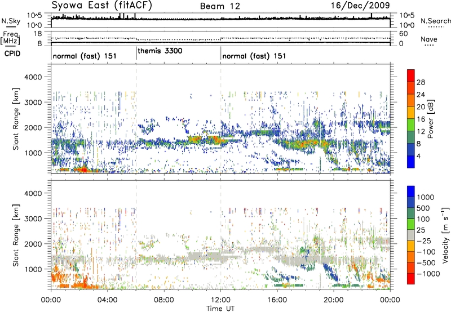451x312 pixels.
Task: Click the date "16/Dec/2009"
Action: coord(360,5)
